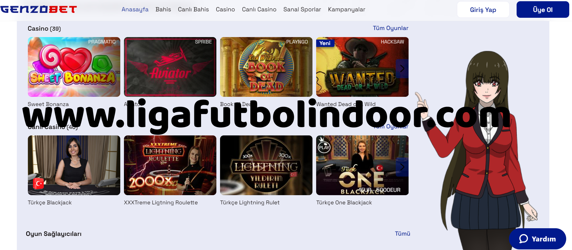Open Tüm Oyunlar link for Casino

pos(391,28)
